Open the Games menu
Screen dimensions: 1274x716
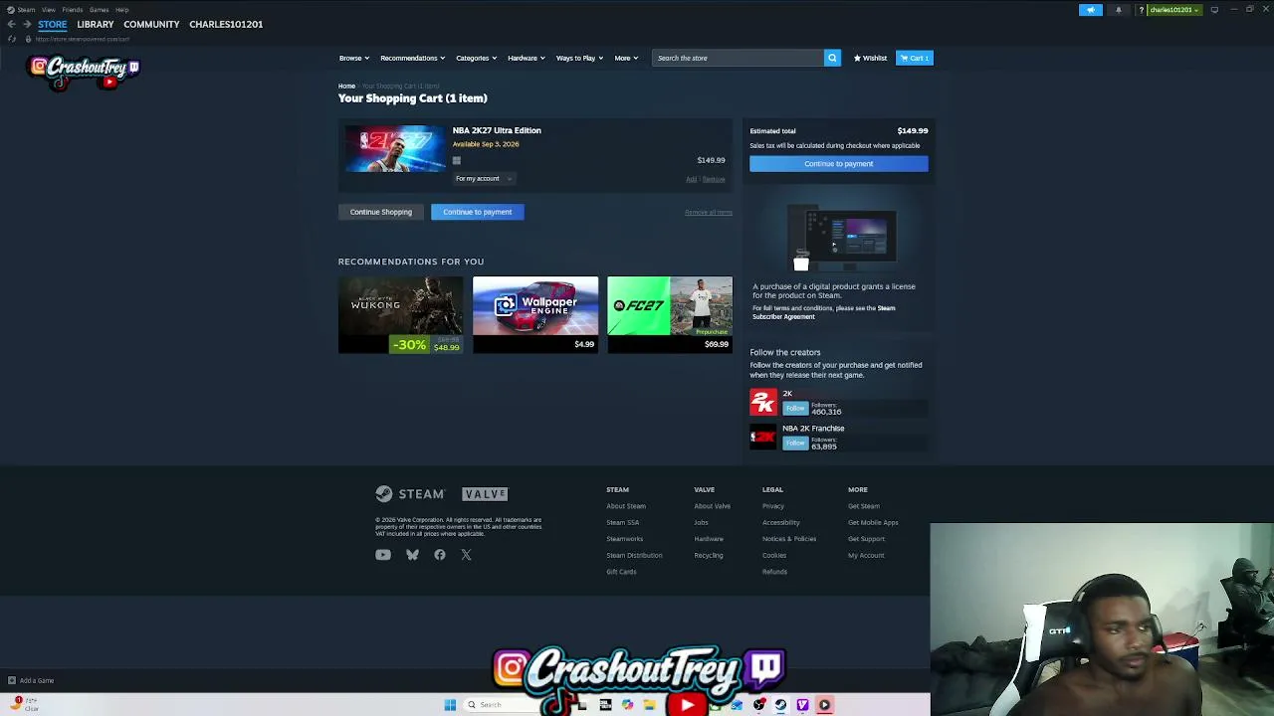[x=99, y=10]
